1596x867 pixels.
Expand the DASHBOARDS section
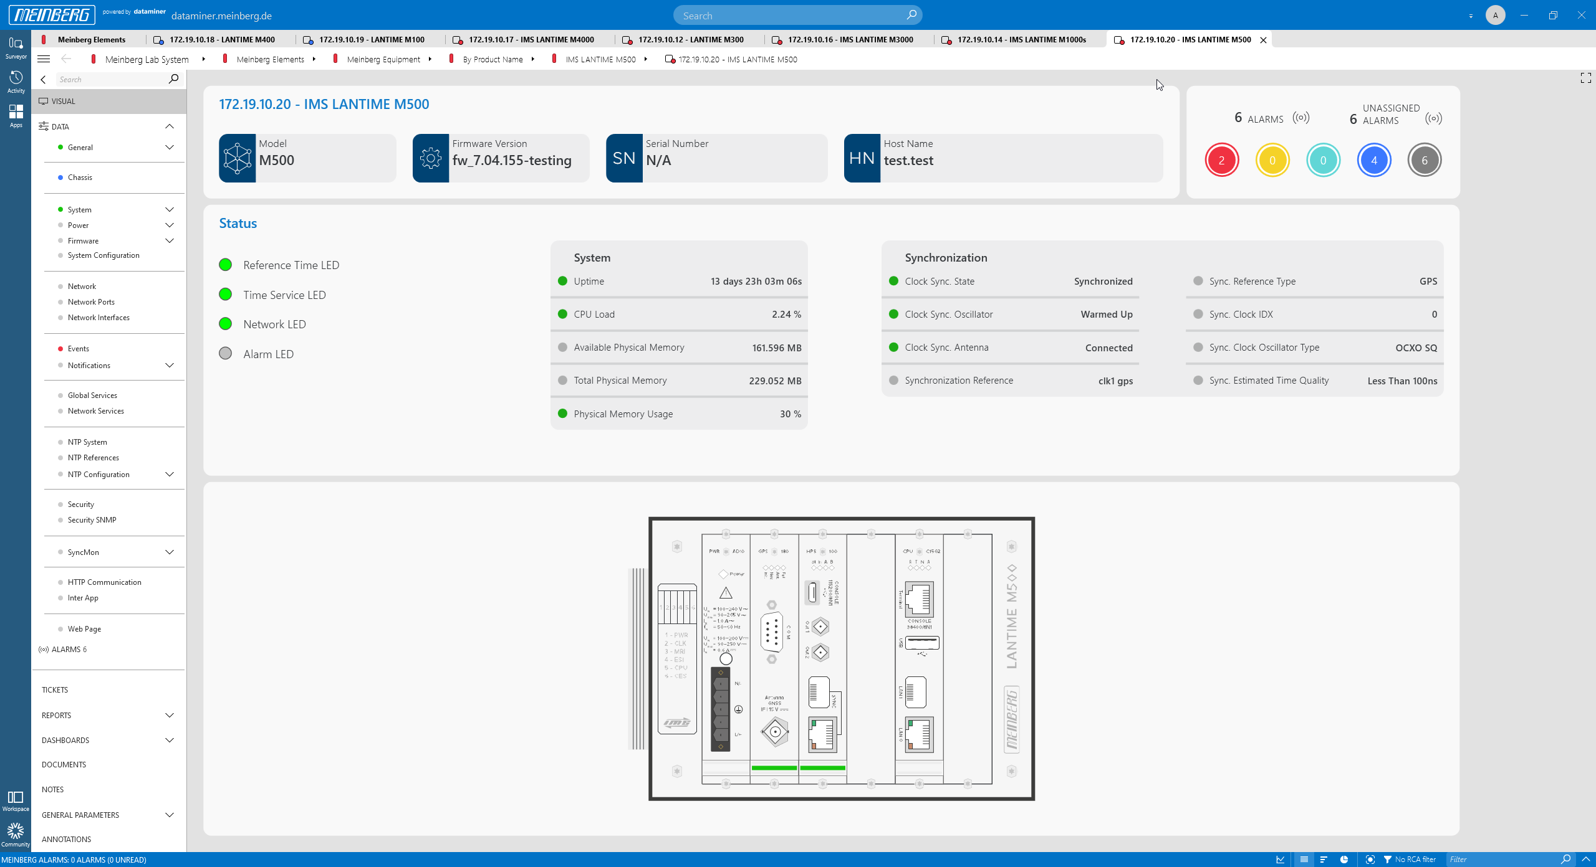[170, 741]
